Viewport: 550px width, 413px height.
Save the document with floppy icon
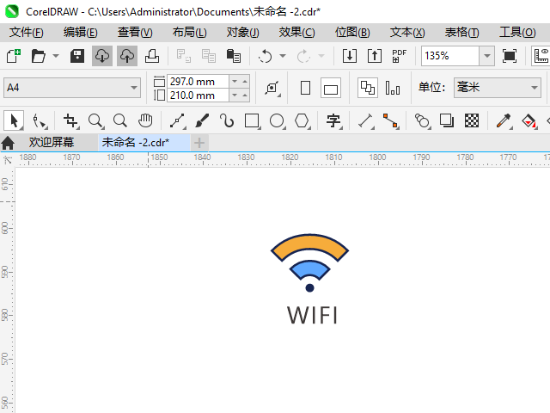click(x=77, y=56)
